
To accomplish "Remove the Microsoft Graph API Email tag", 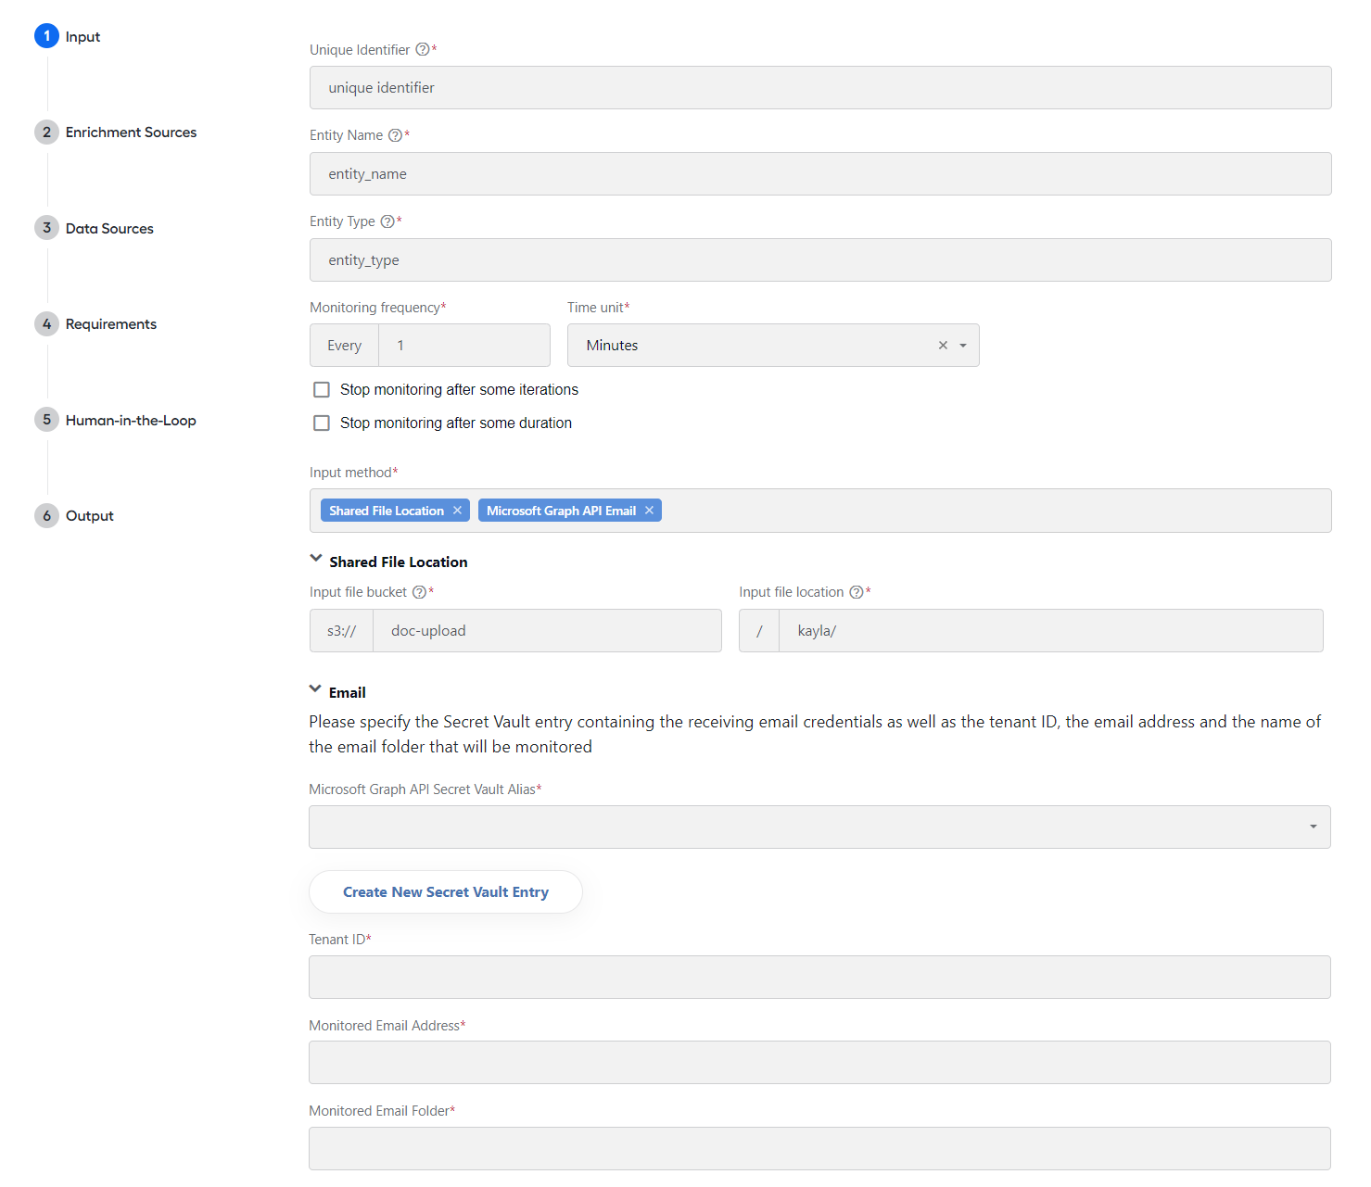I will 649,511.
